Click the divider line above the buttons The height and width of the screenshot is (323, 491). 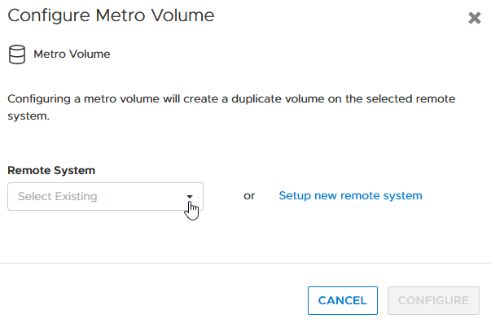click(x=246, y=264)
